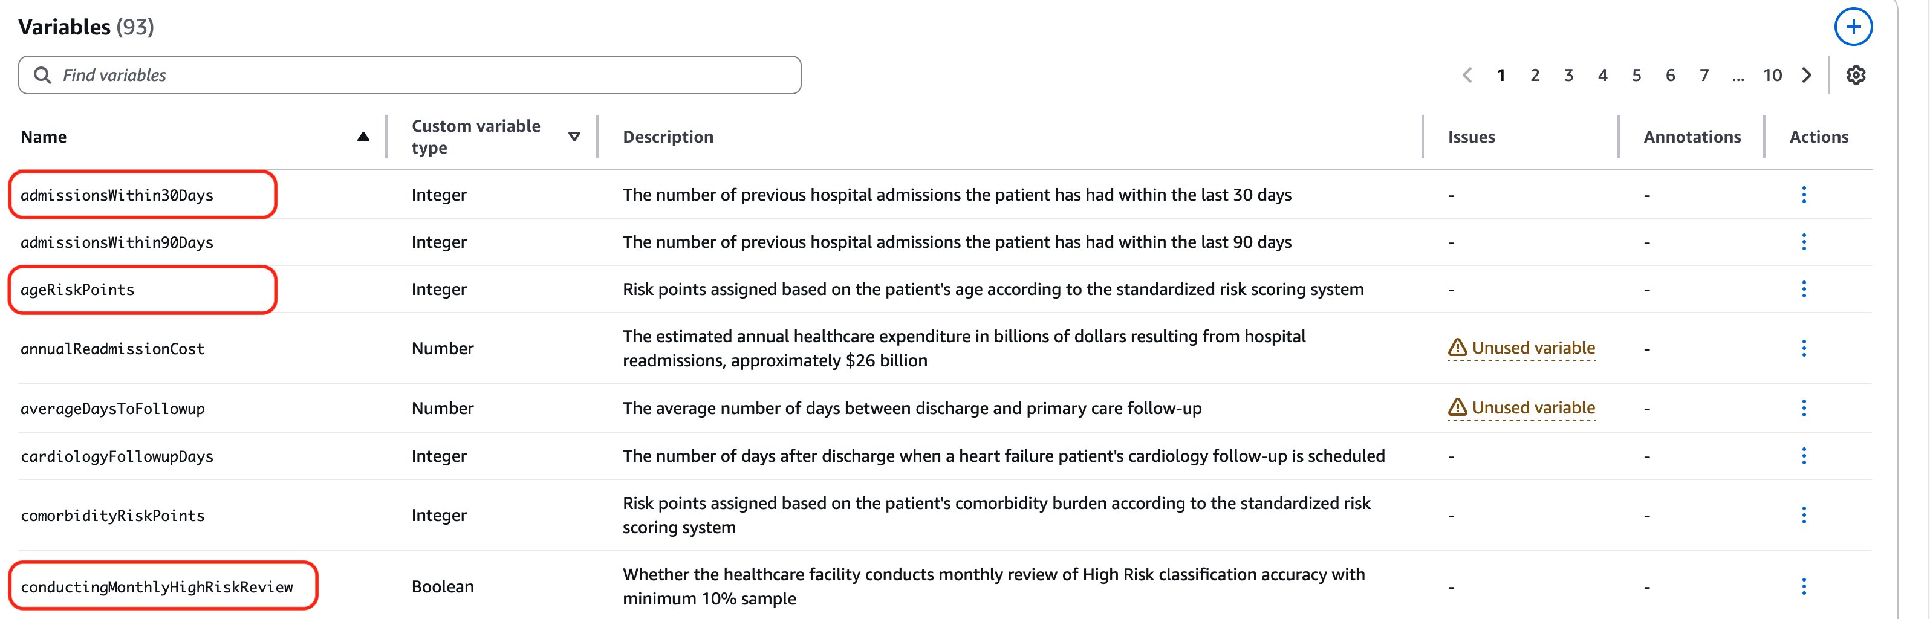This screenshot has width=1930, height=619.
Task: Open actions menu for cardiologyFollowupDays row
Action: 1804,456
